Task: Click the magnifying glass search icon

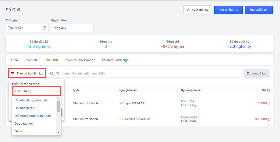Action: [52, 73]
